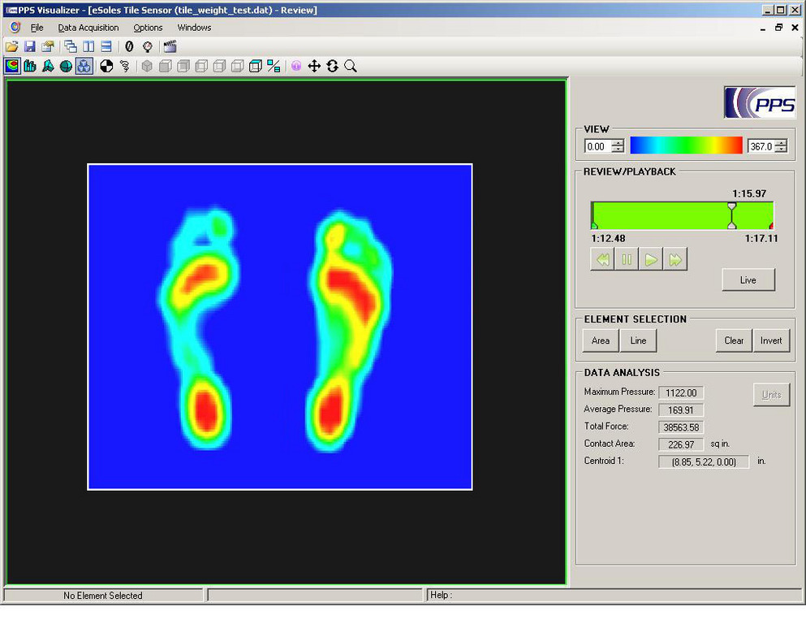806x624 pixels.
Task: Open the File menu
Action: (37, 28)
